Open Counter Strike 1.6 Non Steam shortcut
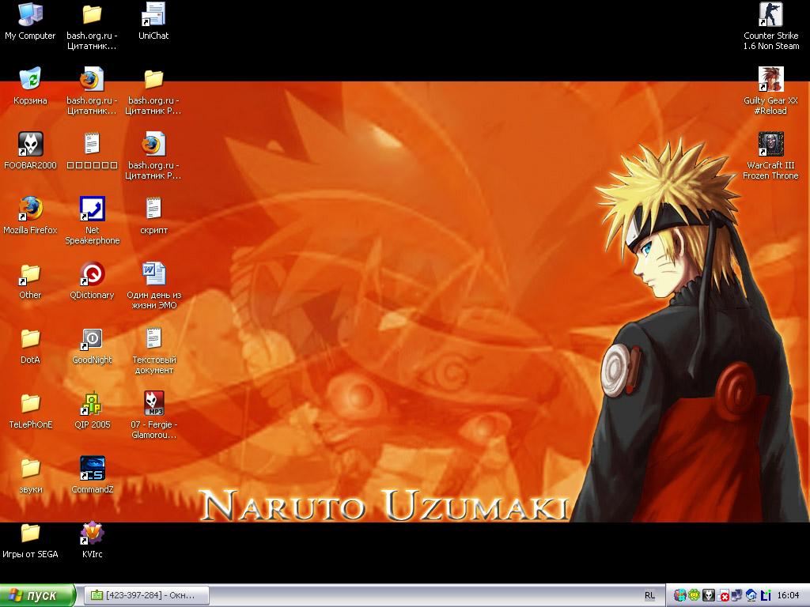Viewport: 810px width, 607px height. click(x=770, y=26)
